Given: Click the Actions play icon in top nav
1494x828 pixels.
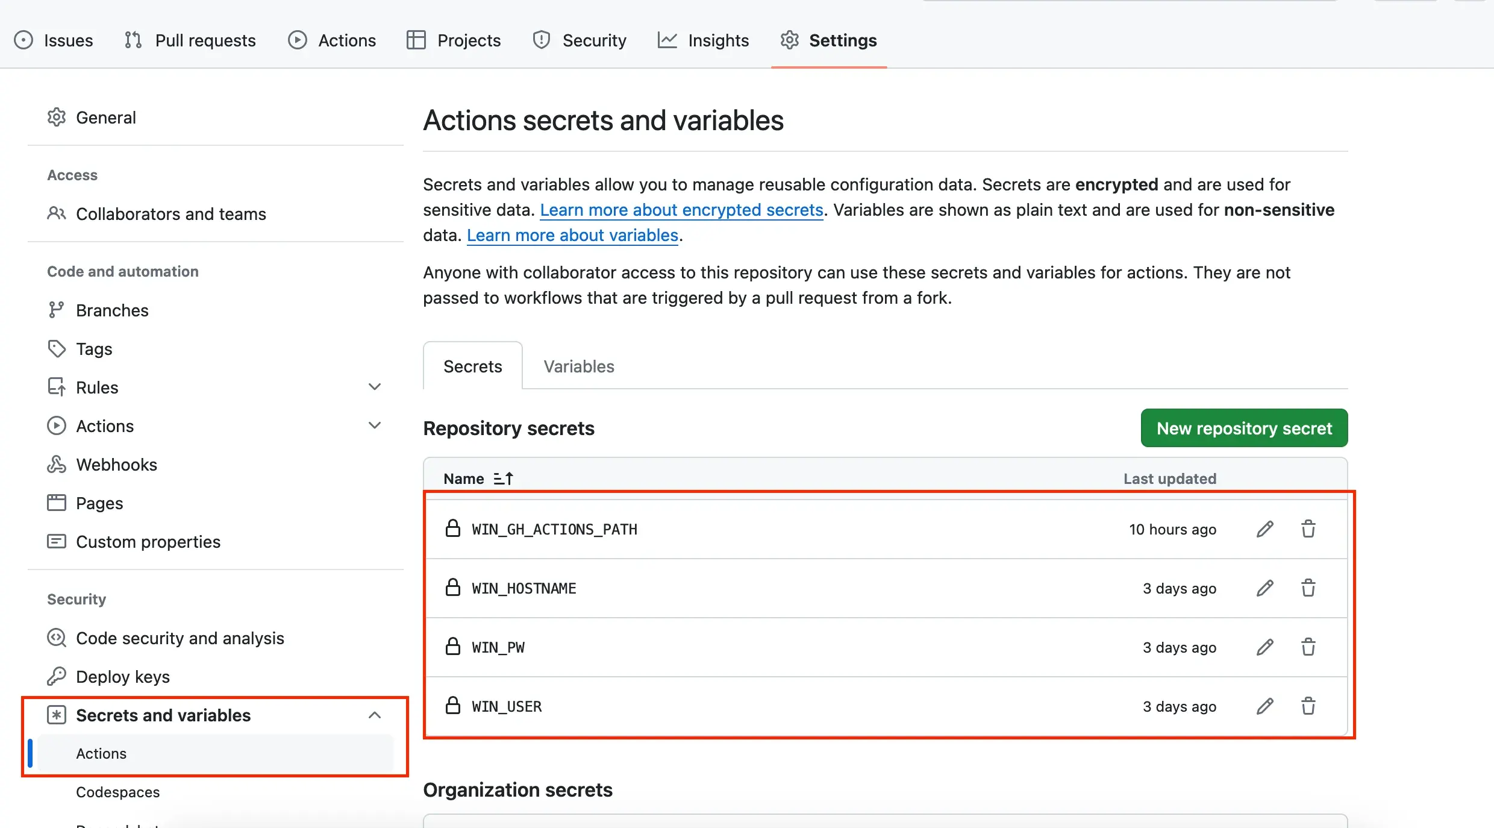Looking at the screenshot, I should click(x=297, y=40).
